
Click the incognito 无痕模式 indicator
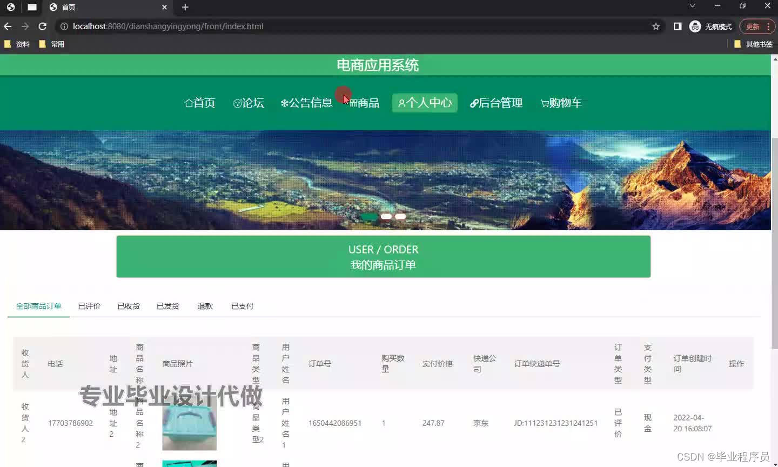(x=710, y=26)
